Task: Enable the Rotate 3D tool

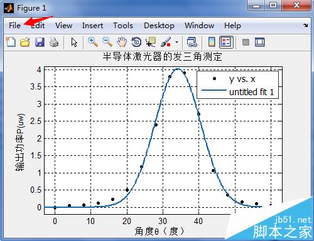Action: click(136, 42)
